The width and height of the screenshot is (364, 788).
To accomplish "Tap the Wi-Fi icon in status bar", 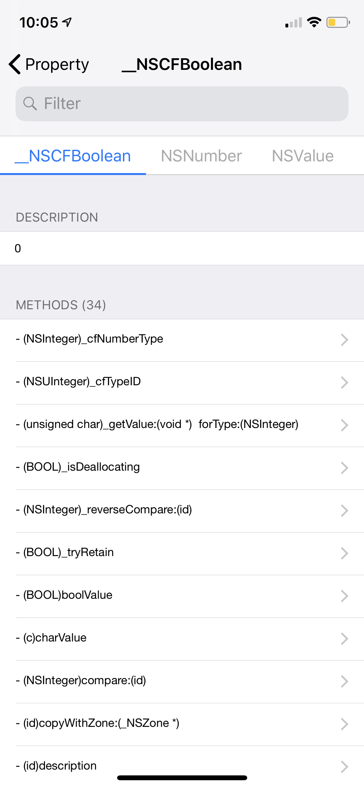I will pos(313,22).
